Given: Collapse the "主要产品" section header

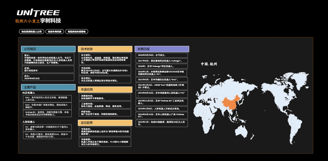Looking at the screenshot, I should [48, 88].
